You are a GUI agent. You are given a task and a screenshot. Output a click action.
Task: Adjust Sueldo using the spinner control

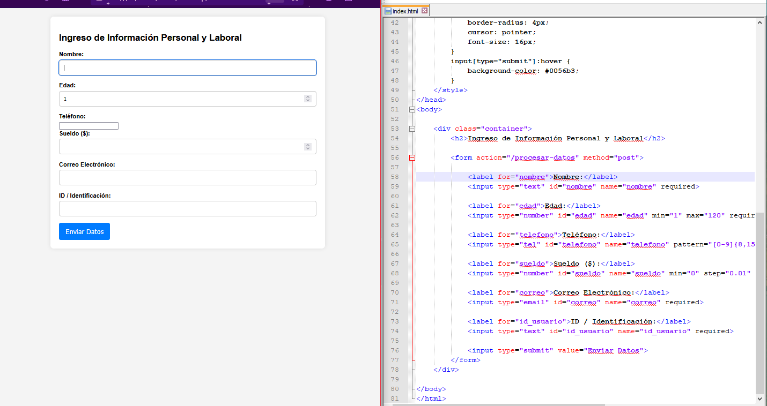coord(308,147)
